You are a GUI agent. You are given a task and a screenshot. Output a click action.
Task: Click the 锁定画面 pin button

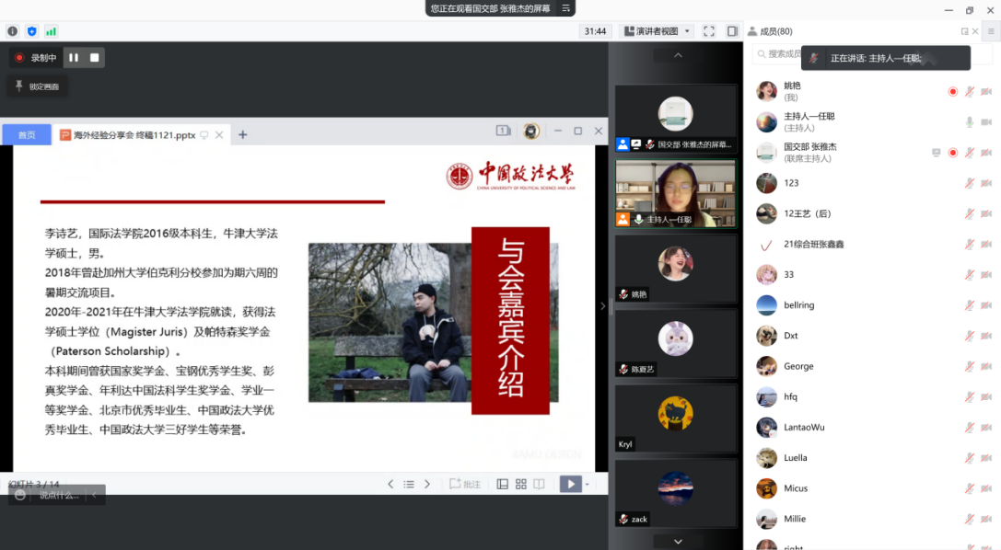(x=38, y=86)
